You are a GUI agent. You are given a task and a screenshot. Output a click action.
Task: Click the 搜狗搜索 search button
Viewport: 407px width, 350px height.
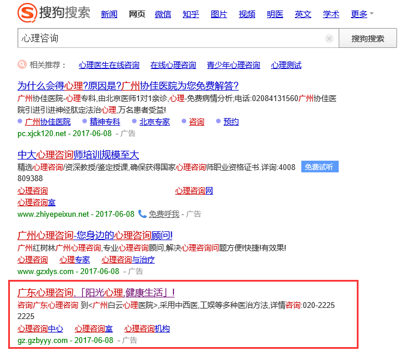368,38
